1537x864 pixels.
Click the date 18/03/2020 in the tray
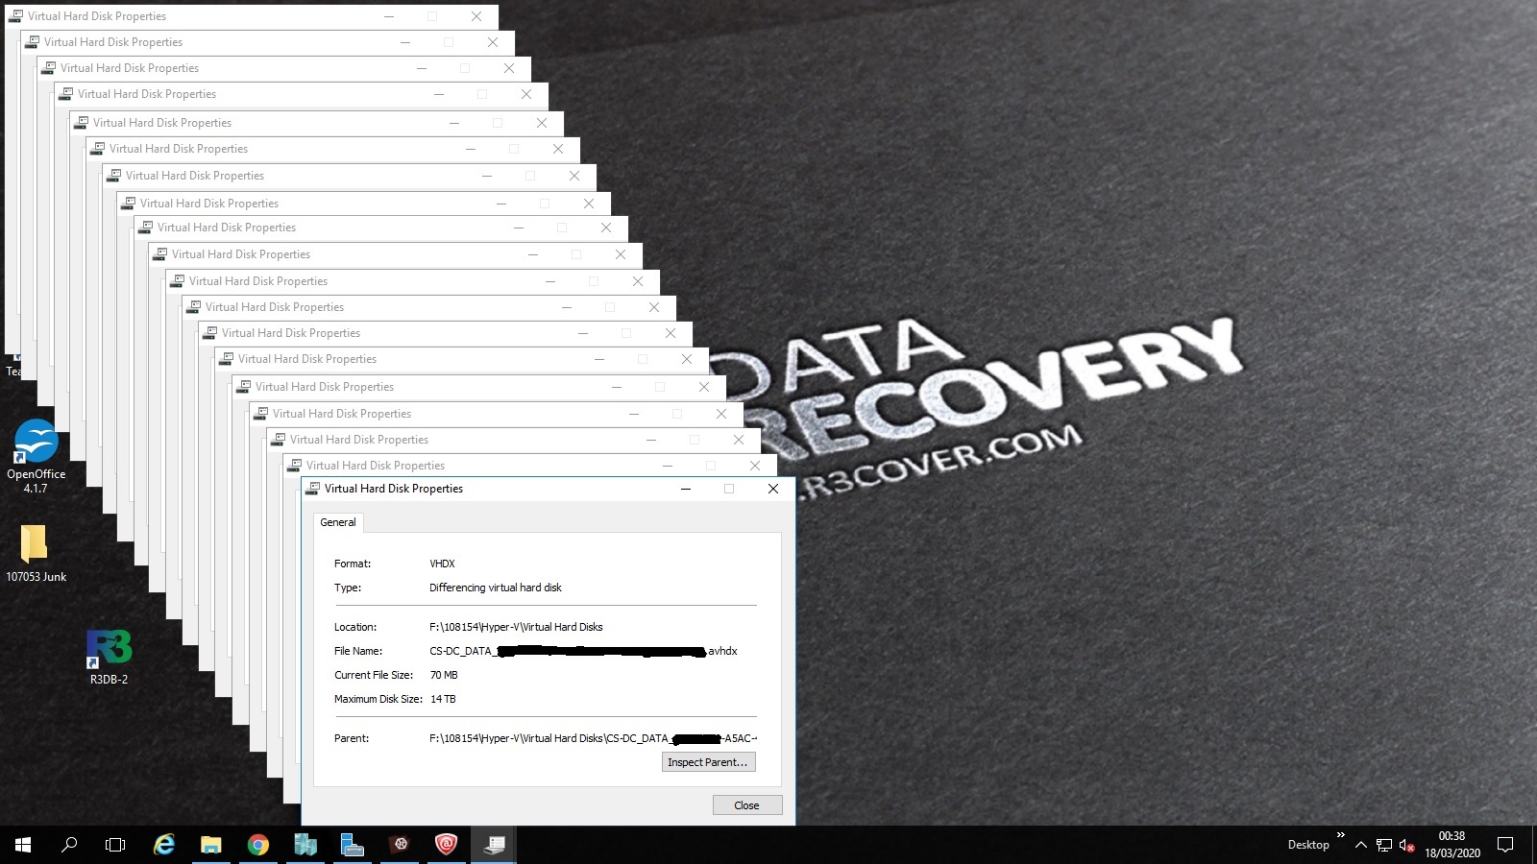tap(1452, 852)
